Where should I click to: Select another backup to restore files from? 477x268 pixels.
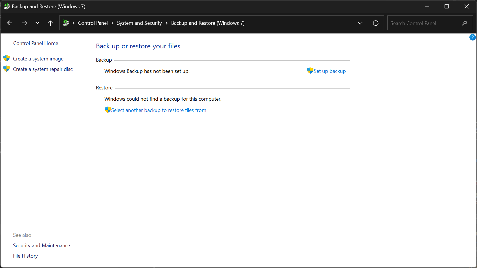(x=158, y=110)
